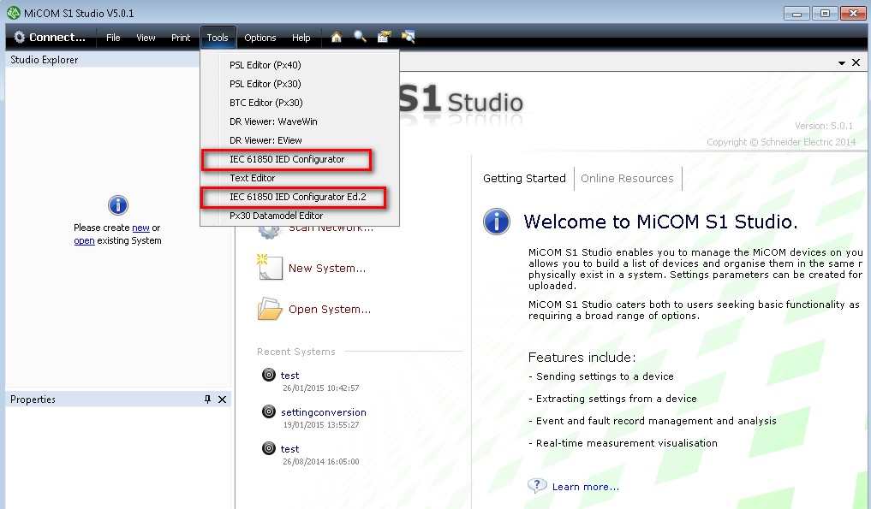Open recent system settingconversion
The width and height of the screenshot is (871, 509).
pyautogui.click(x=323, y=412)
